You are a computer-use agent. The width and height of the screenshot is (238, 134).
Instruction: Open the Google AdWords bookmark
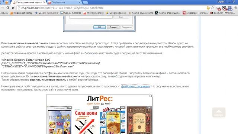(x=71, y=13)
